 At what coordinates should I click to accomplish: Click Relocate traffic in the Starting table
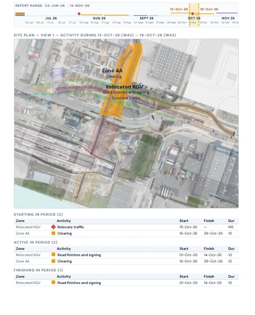coord(70,227)
